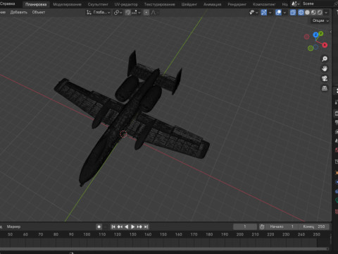Screen dimensions: 338x254
Task: Click frame 200 on the timeline ruler
Action: (240, 234)
